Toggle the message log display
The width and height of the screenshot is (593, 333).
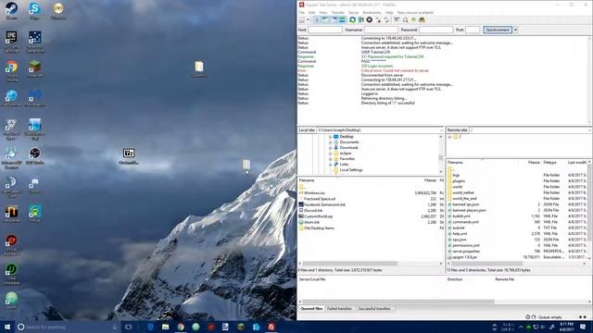pyautogui.click(x=317, y=19)
